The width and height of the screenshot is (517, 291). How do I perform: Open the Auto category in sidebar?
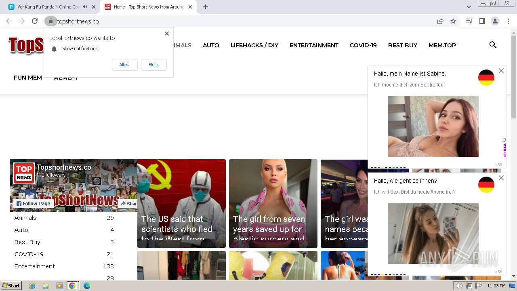pos(21,230)
